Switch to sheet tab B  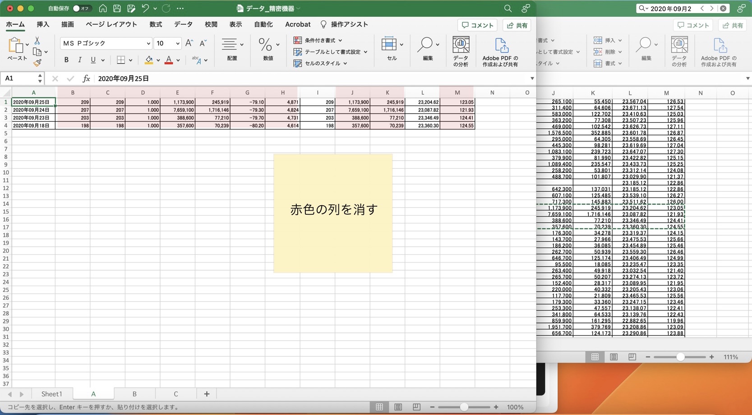(134, 394)
